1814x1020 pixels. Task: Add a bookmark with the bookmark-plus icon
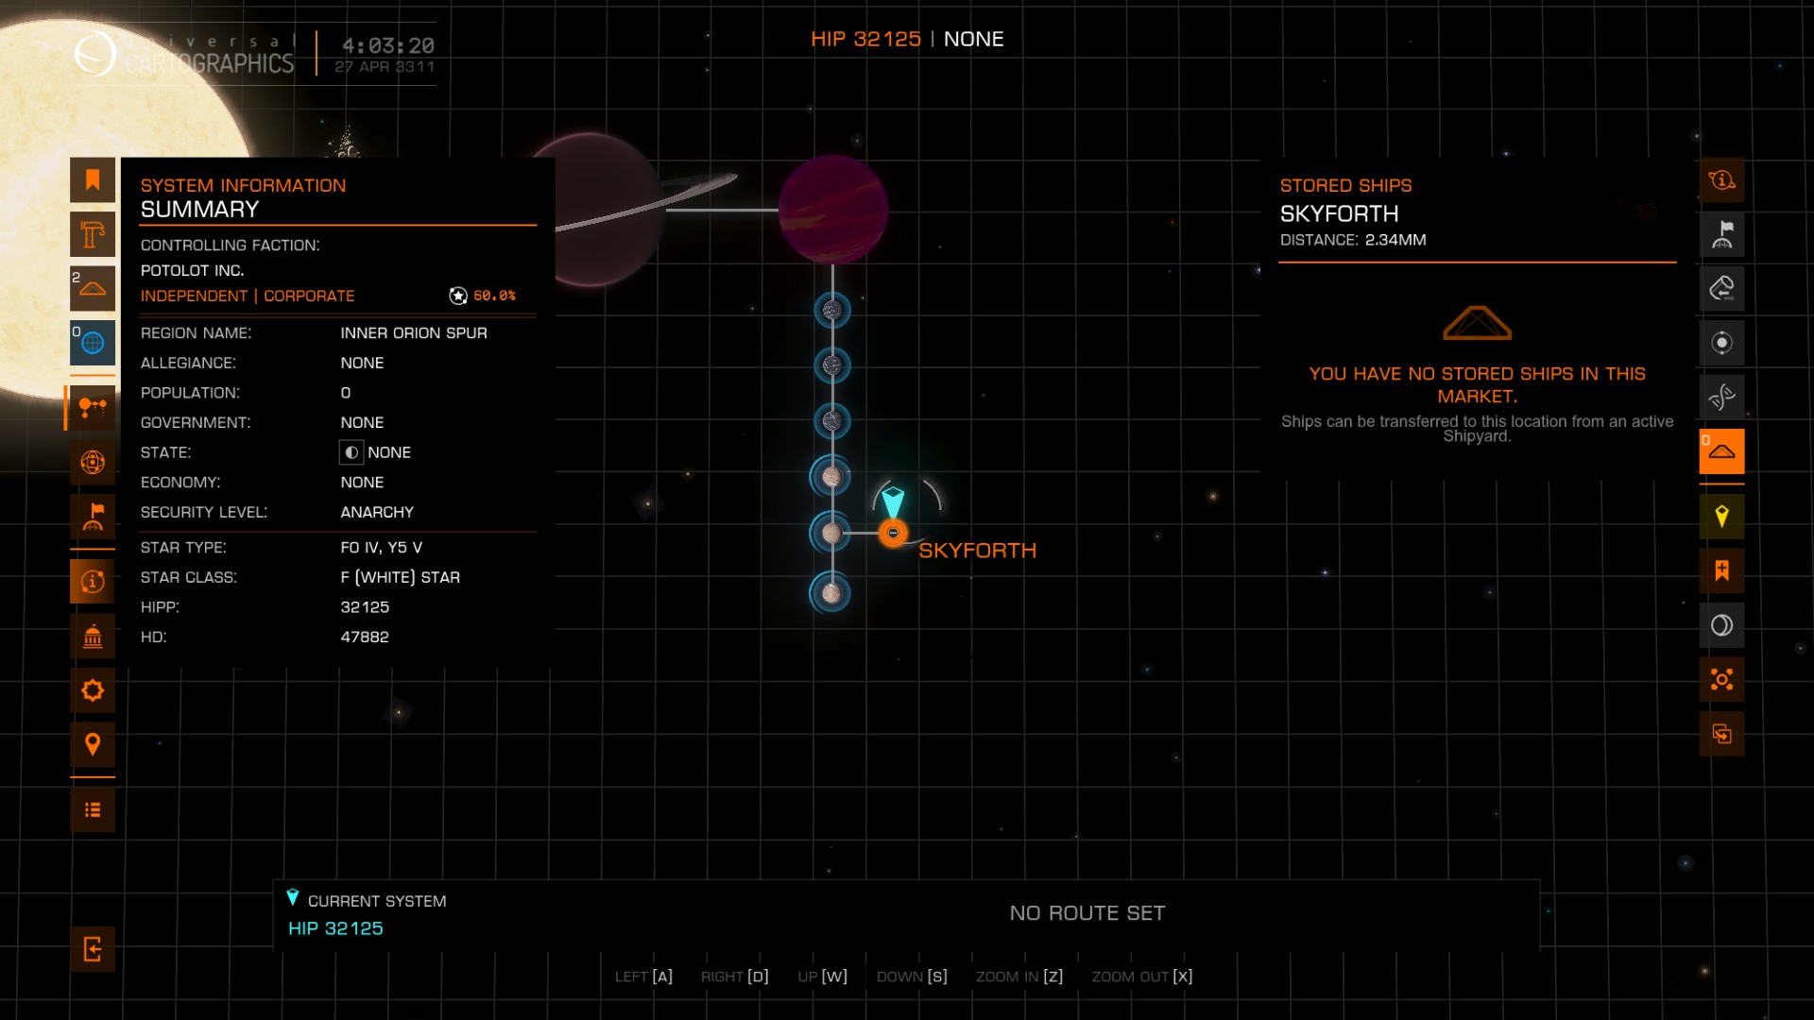point(1721,570)
